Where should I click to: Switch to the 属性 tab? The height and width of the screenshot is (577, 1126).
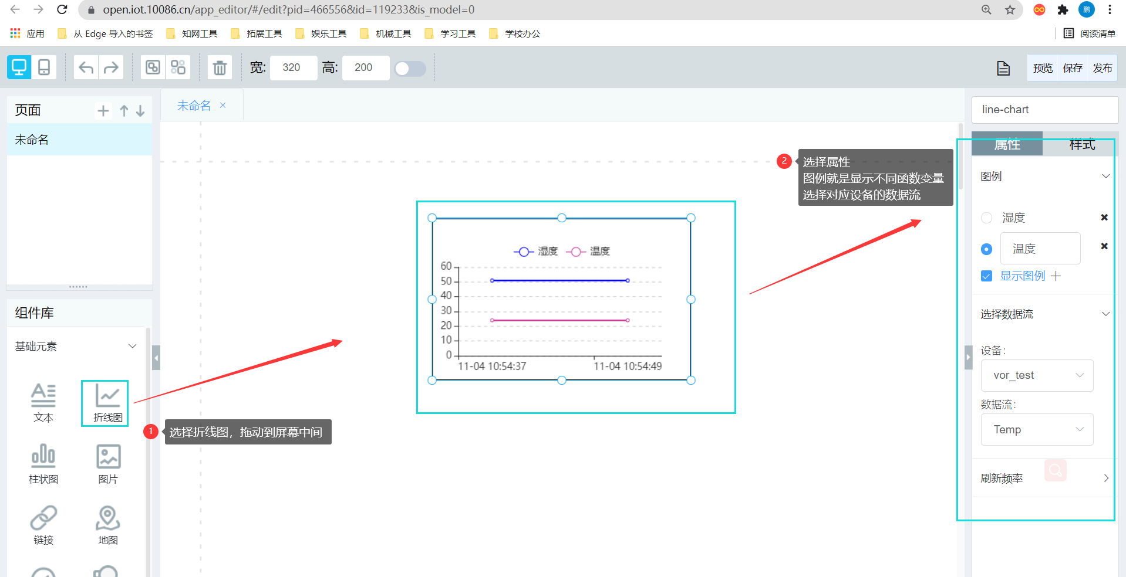coord(1007,144)
